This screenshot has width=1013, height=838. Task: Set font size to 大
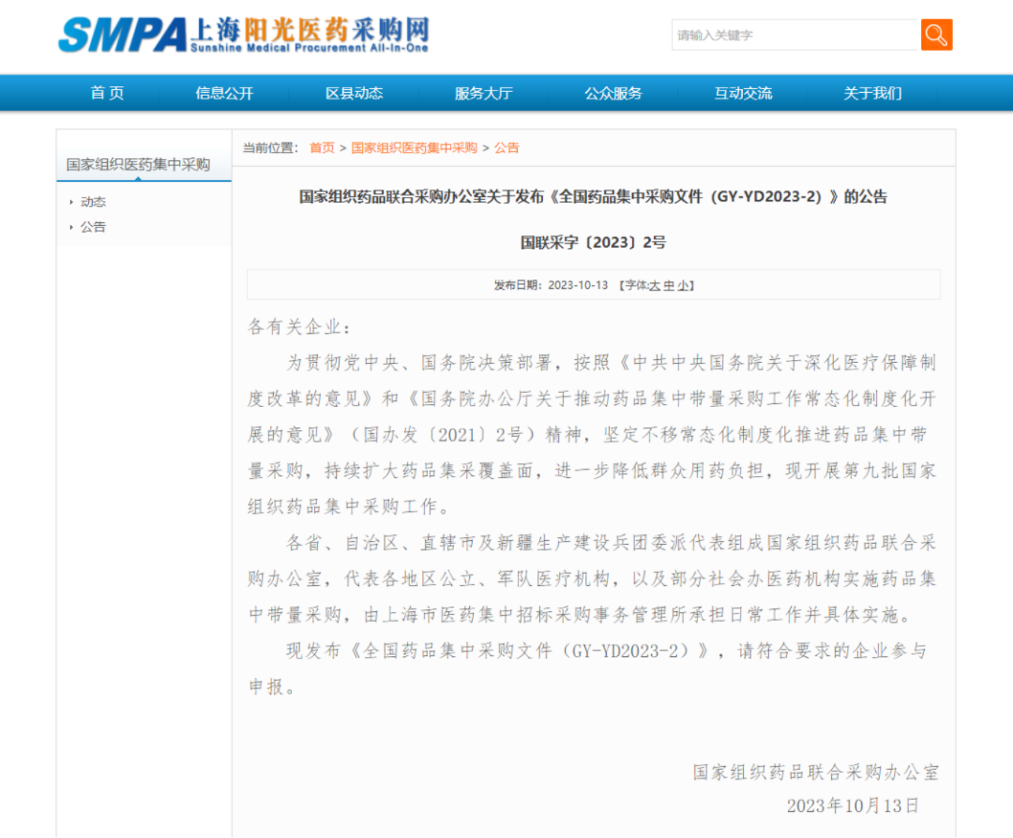654,285
